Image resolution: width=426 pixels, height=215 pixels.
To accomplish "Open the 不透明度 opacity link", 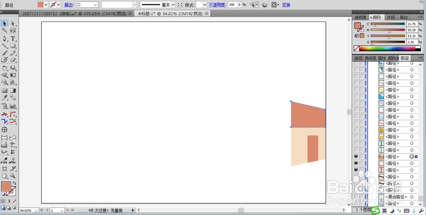I will [217, 5].
